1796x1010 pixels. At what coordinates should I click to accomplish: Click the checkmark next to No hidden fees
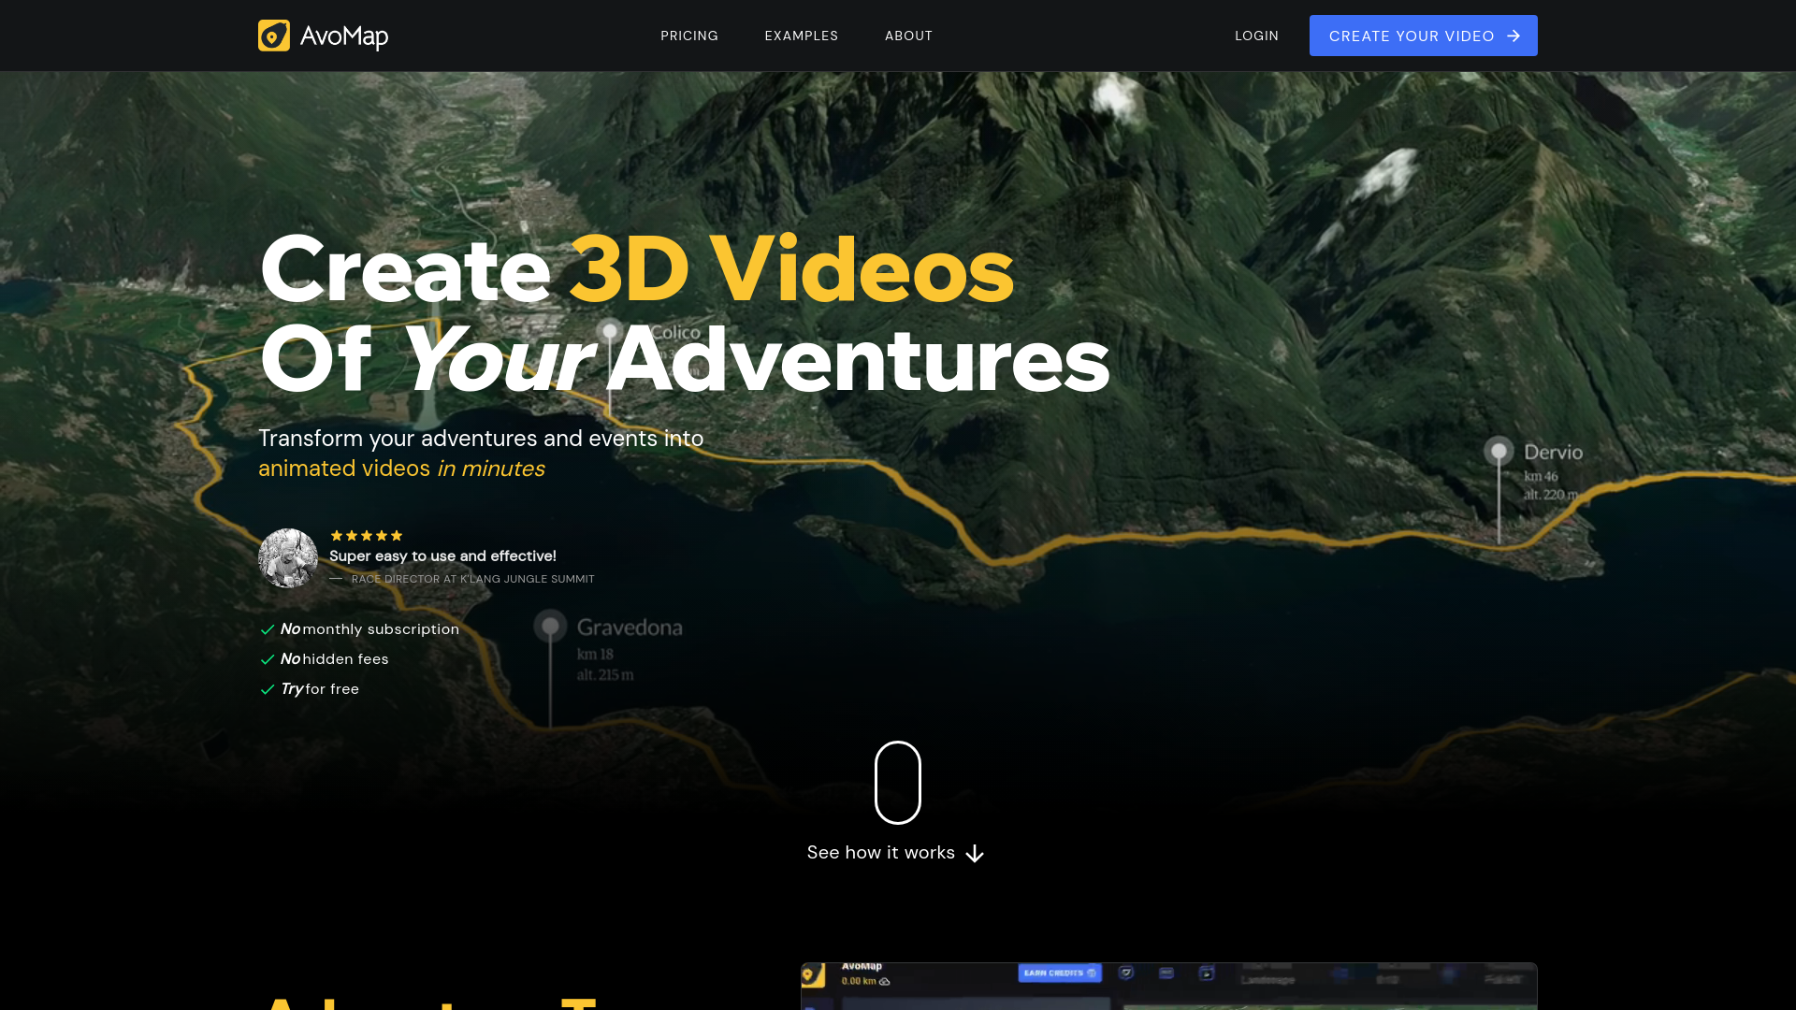(x=268, y=659)
